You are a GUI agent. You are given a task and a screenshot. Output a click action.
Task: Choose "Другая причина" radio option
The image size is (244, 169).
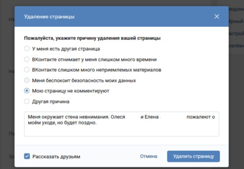click(27, 101)
